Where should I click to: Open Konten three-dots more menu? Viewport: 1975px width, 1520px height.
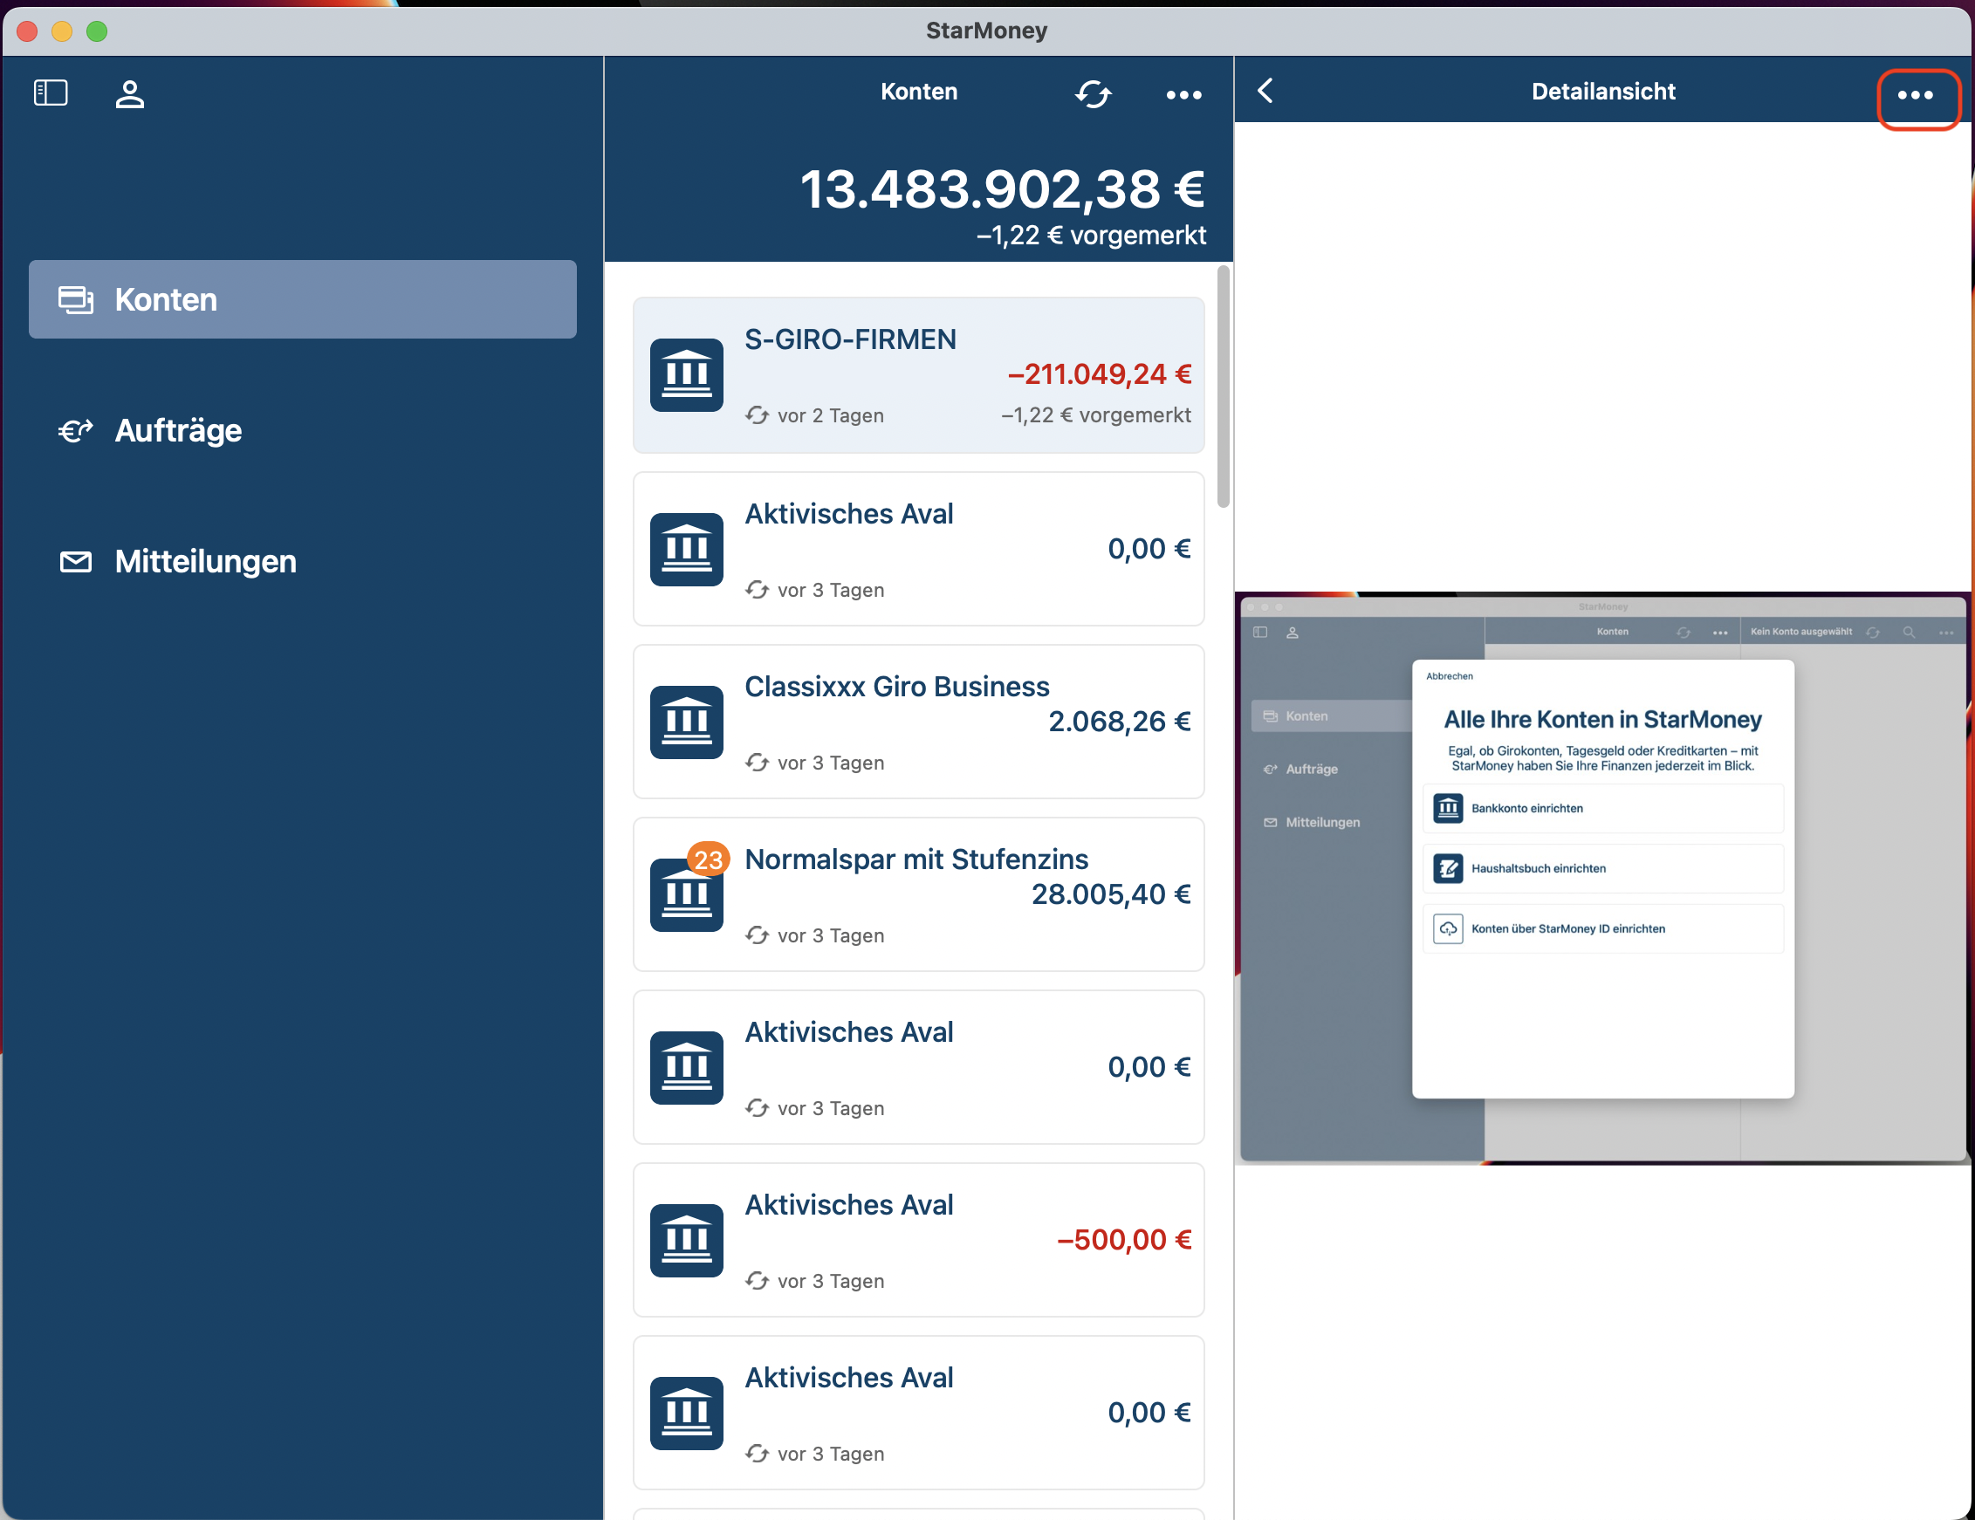[1183, 95]
